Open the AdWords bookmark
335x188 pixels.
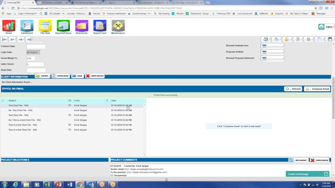tap(261, 14)
